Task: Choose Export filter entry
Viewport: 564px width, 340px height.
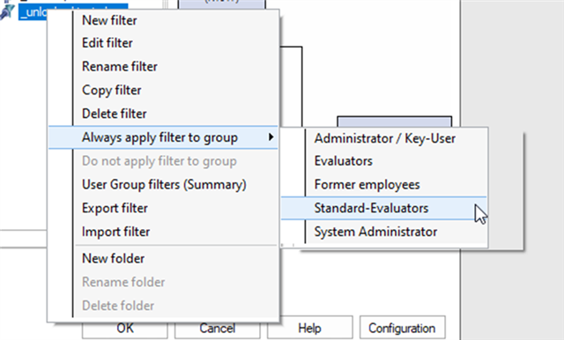Action: pos(115,208)
